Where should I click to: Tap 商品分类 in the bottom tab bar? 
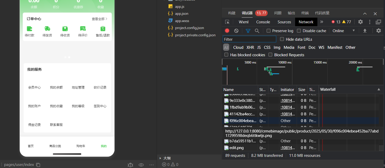click(x=55, y=146)
